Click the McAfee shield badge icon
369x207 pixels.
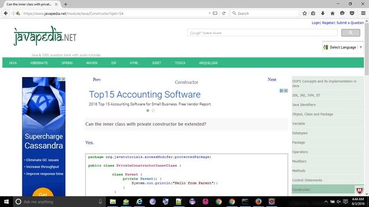359,190
